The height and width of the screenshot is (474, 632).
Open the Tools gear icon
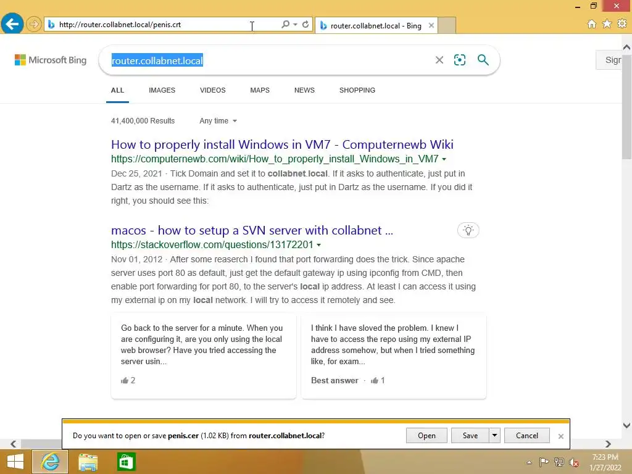coord(622,24)
